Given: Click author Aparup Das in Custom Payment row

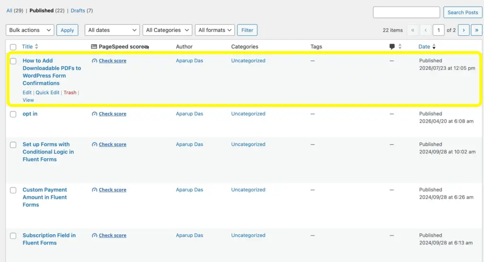Looking at the screenshot, I should [190, 190].
